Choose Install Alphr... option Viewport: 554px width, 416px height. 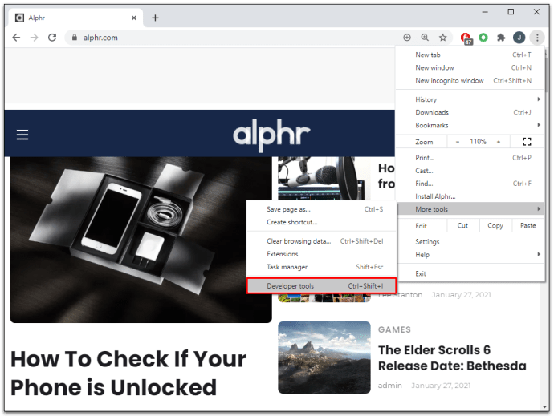(x=470, y=196)
